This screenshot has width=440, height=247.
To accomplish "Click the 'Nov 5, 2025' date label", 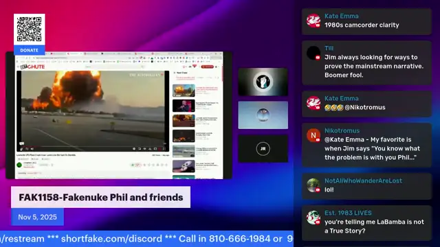I will [x=37, y=217].
